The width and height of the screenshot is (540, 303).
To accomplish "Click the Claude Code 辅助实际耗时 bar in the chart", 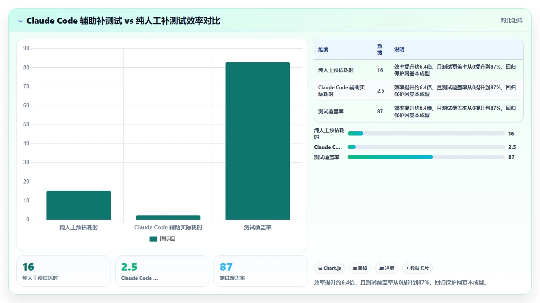I will 168,218.
